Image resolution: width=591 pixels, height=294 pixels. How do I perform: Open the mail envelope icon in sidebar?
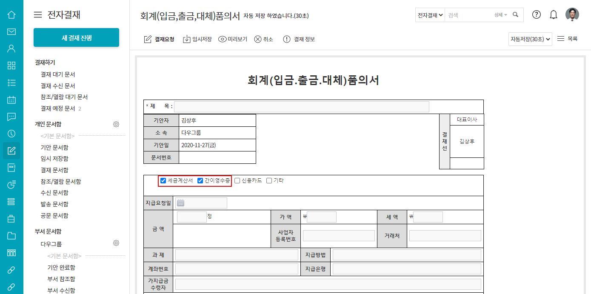click(x=11, y=31)
